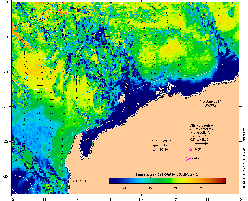Click the latitude axis label -23
248x201 pixels.
pos(5,176)
